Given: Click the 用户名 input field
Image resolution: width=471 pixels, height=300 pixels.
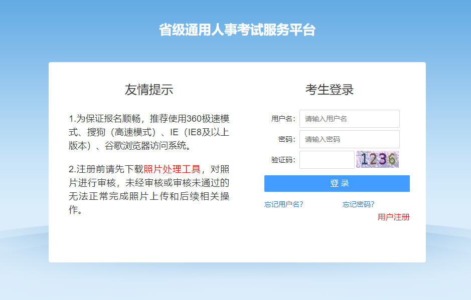Looking at the screenshot, I should tap(349, 119).
